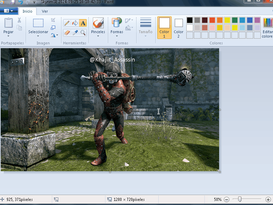Switch to the Inicio tab
Viewport: 273px width, 205px height.
point(28,11)
